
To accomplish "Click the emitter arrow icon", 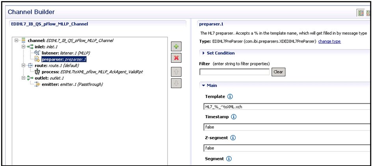I will (x=37, y=84).
